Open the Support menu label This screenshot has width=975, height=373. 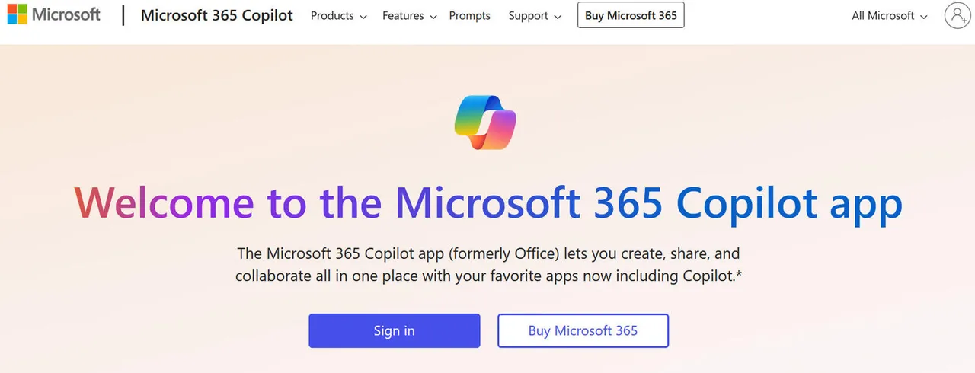[528, 15]
